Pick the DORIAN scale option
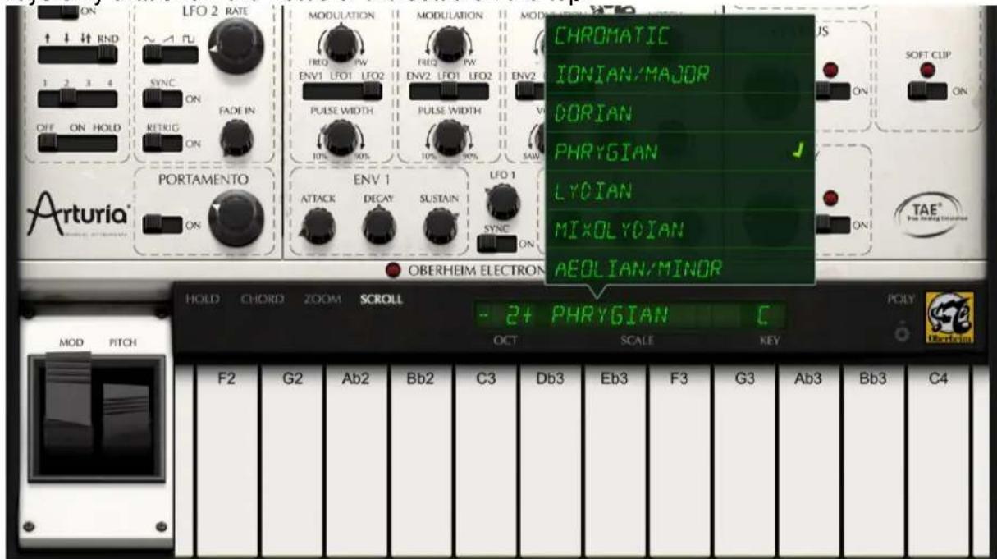 [x=680, y=112]
